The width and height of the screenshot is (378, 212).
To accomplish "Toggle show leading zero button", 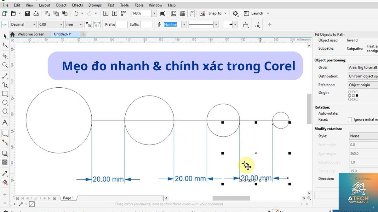I will 97,24.
